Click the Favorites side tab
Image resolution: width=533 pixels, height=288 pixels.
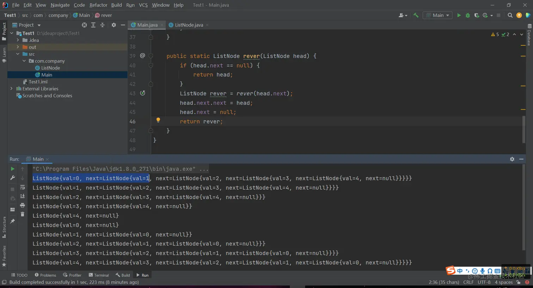(x=4, y=256)
